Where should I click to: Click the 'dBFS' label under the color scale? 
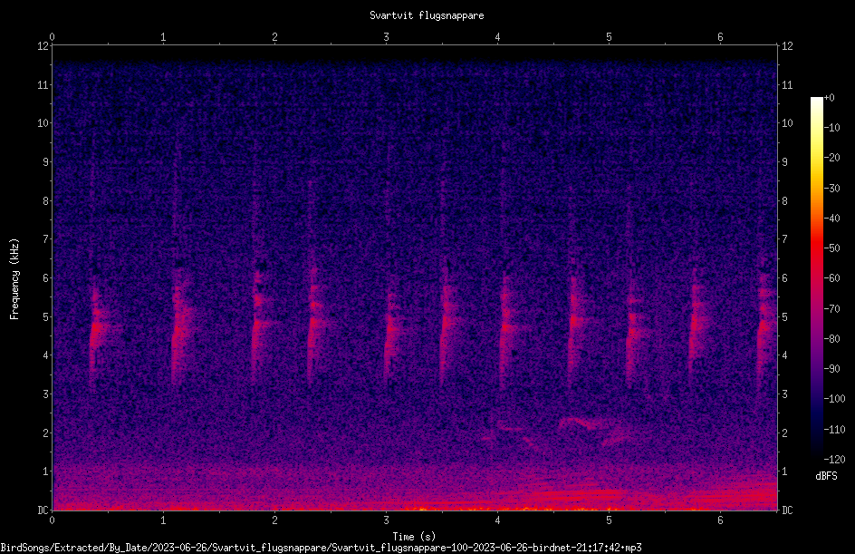(x=826, y=476)
